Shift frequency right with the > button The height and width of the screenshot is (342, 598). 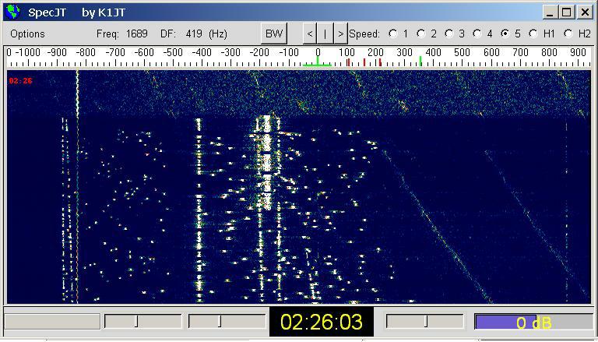pos(340,33)
